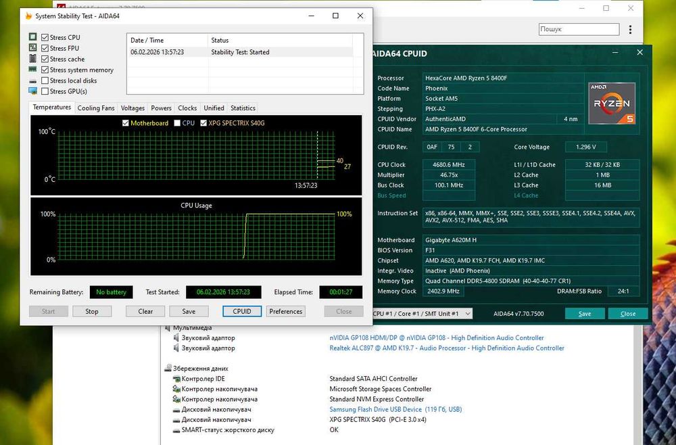Switch to the Cooling Fans tab

coord(96,108)
